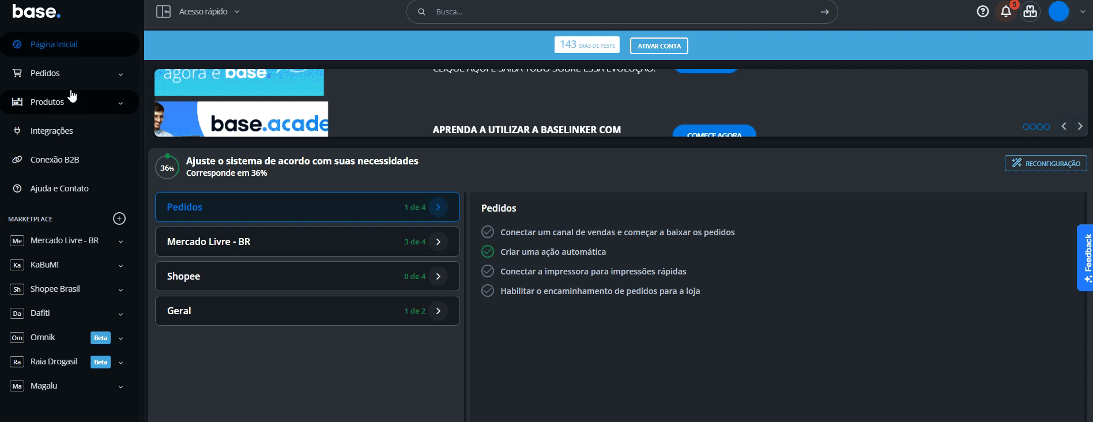Open the Acesso rápido dropdown
Viewport: 1093px width, 422px height.
click(x=209, y=12)
